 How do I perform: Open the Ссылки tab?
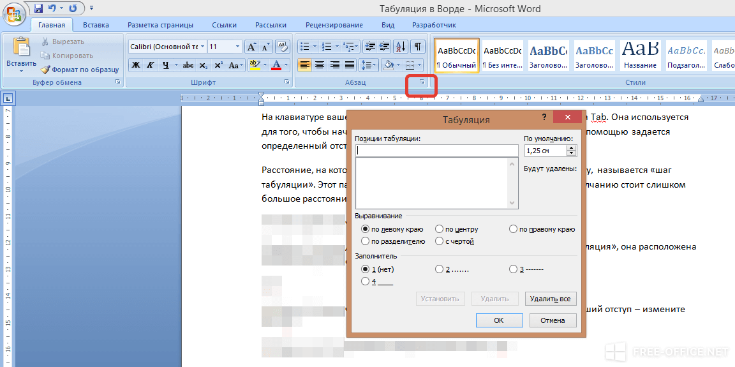pos(224,25)
